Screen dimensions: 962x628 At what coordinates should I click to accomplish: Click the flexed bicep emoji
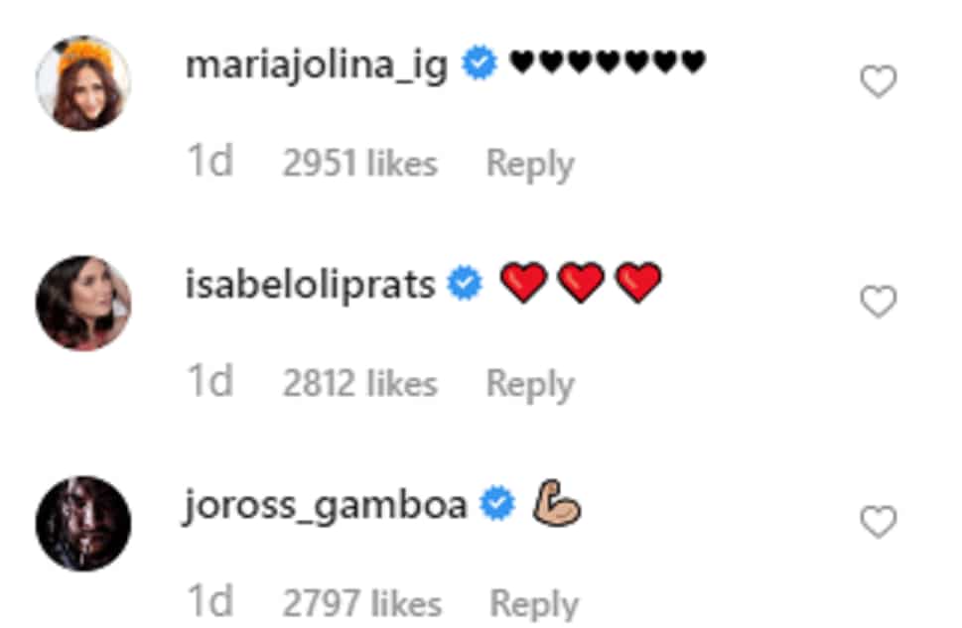tap(557, 504)
